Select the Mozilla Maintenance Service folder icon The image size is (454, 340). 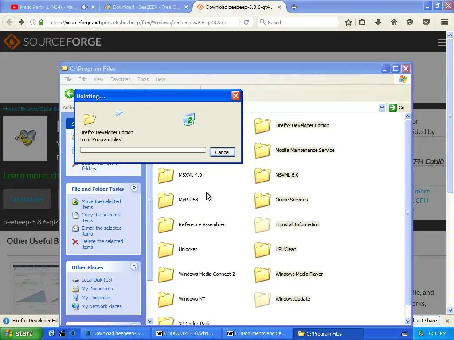(262, 151)
